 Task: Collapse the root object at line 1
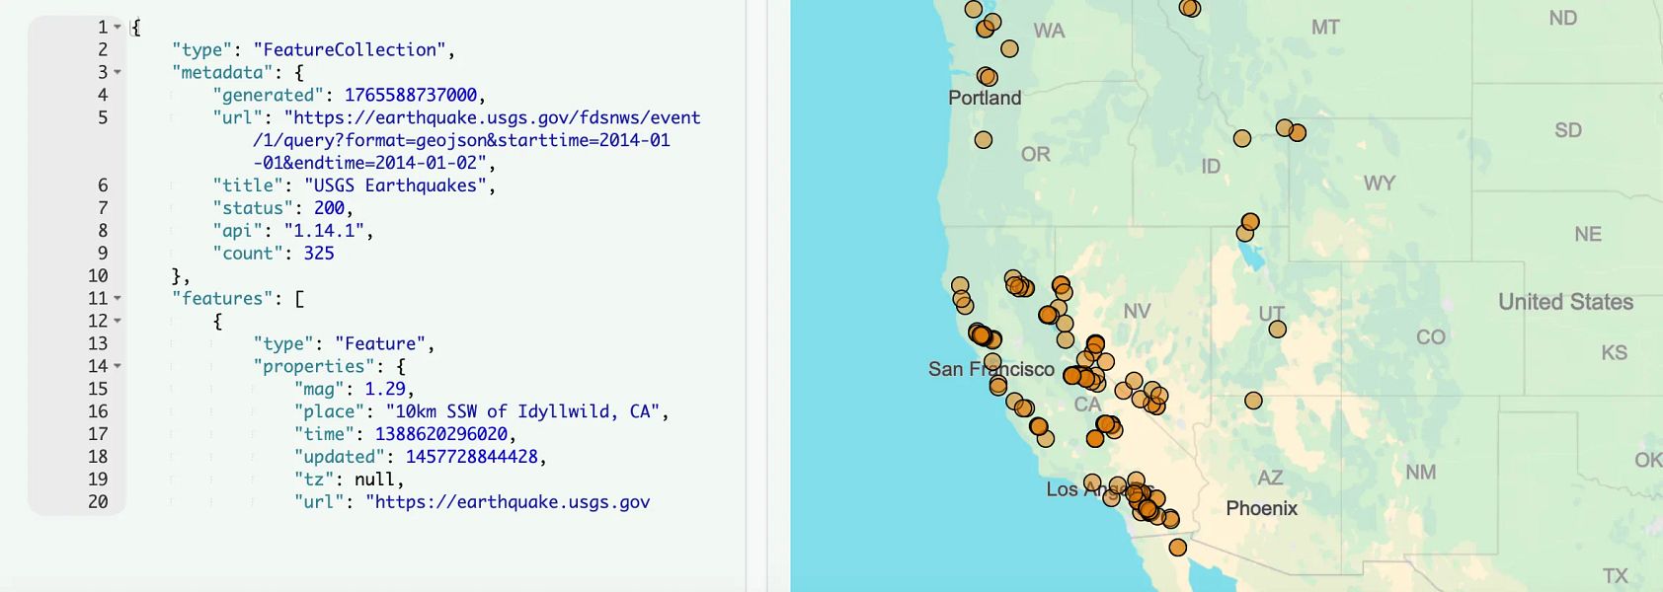(118, 28)
